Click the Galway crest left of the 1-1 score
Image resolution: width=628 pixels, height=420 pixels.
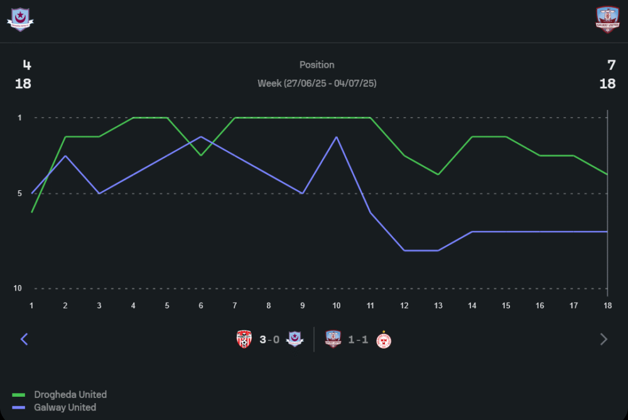click(333, 340)
